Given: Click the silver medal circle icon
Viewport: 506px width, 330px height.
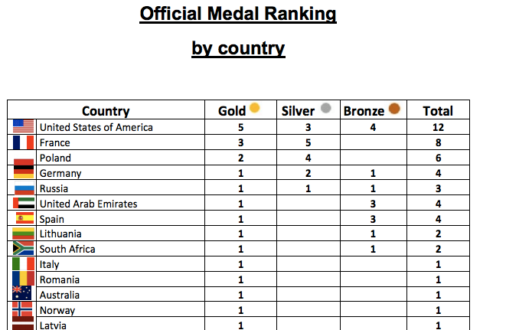Looking at the screenshot, I should 325,109.
